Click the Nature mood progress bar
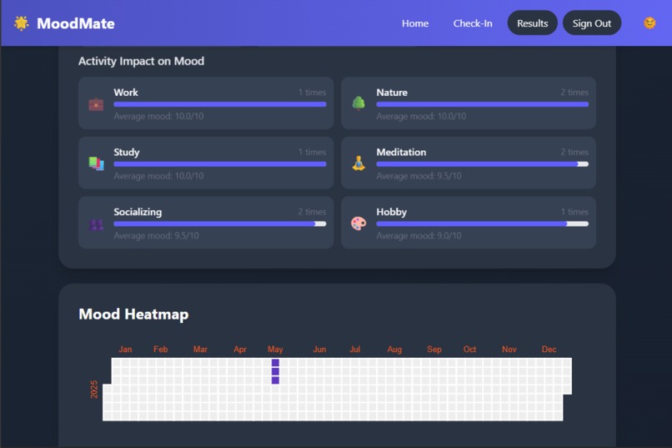Viewport: 672px width, 448px height. [x=482, y=104]
